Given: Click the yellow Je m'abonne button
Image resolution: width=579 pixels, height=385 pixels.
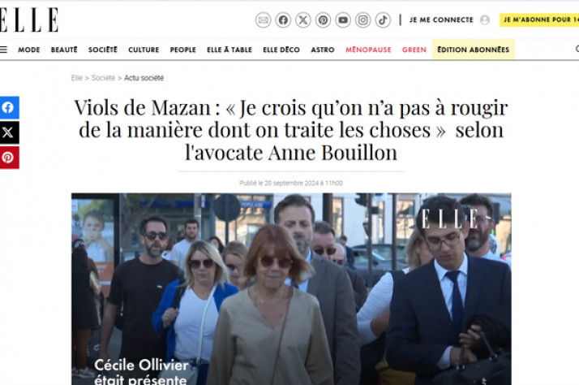Looking at the screenshot, I should click(539, 20).
